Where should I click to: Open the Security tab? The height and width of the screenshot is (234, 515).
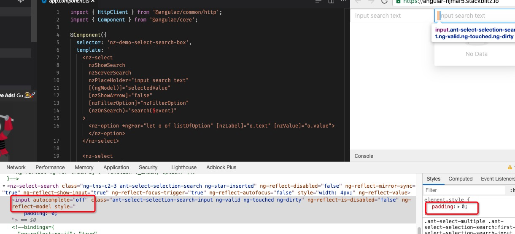(x=148, y=168)
